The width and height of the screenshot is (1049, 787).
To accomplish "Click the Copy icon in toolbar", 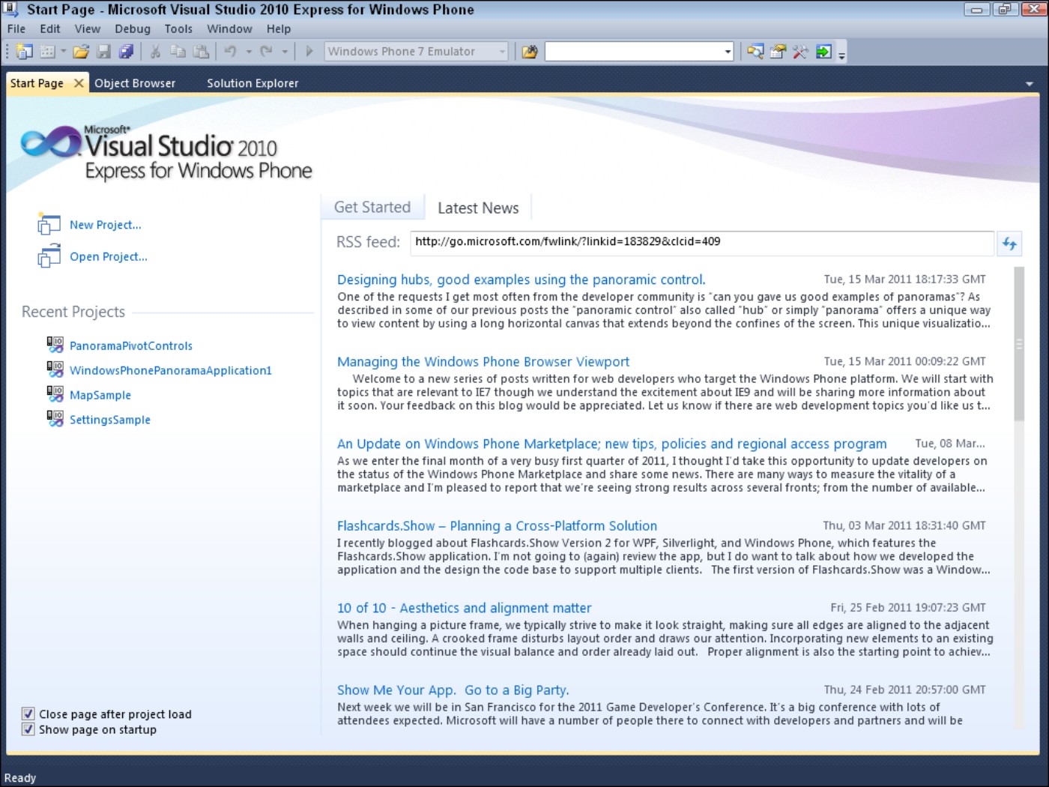I will tap(178, 52).
